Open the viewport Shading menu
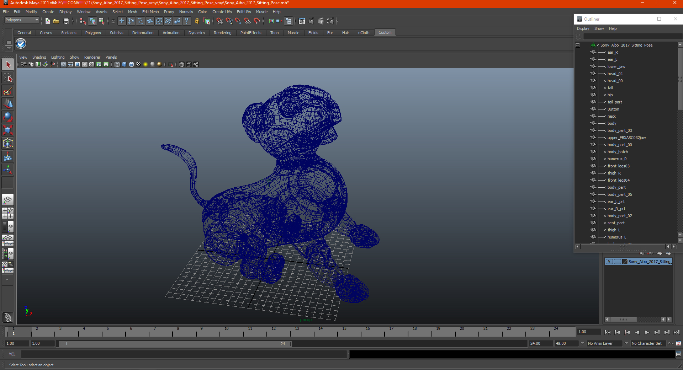This screenshot has height=370, width=683. click(x=39, y=57)
